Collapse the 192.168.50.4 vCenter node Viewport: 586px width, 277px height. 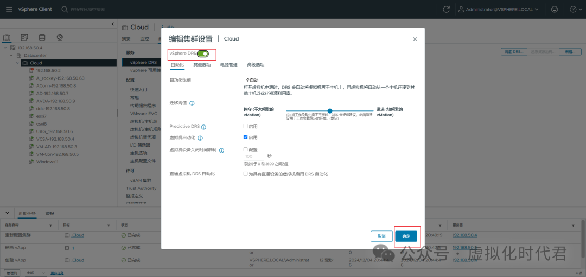point(5,48)
